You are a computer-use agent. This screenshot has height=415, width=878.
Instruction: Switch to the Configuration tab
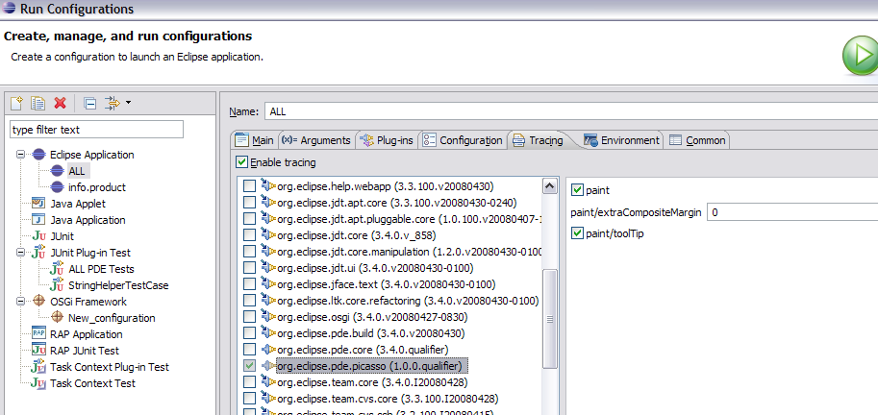[463, 140]
